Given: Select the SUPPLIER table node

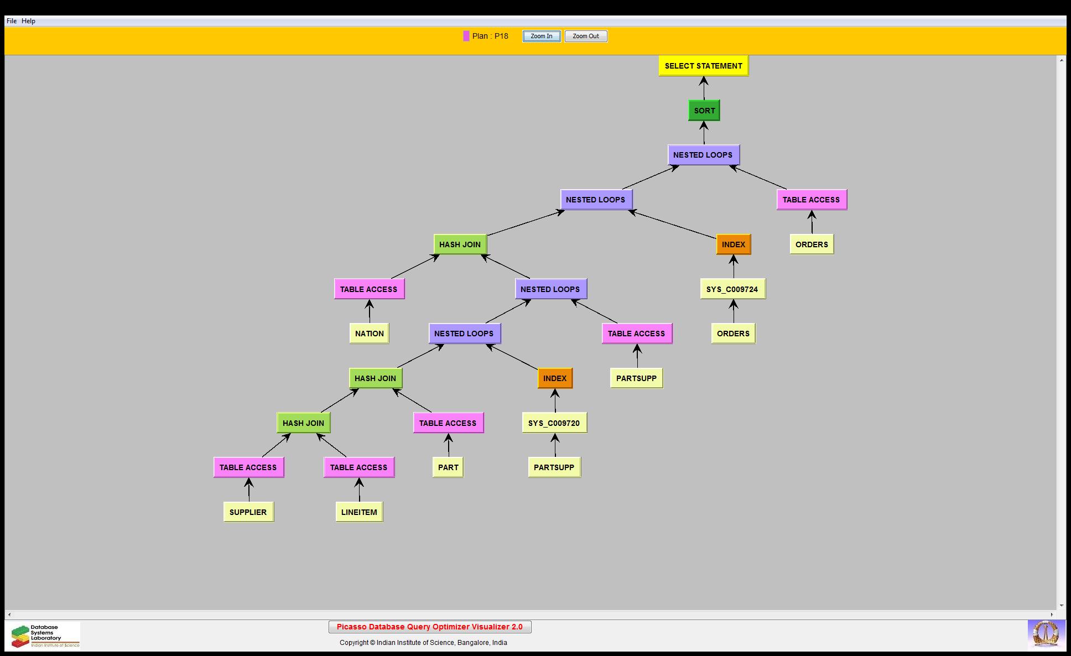Looking at the screenshot, I should (248, 512).
